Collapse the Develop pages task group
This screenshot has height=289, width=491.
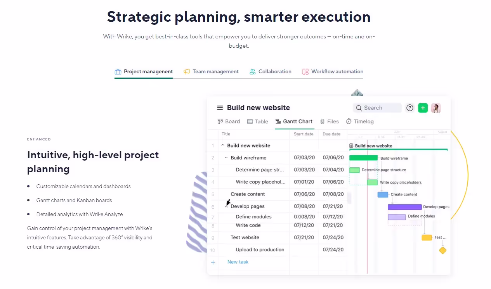click(x=226, y=206)
